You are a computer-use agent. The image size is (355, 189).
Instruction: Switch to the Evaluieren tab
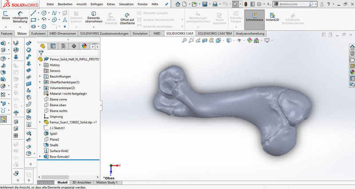pos(38,33)
